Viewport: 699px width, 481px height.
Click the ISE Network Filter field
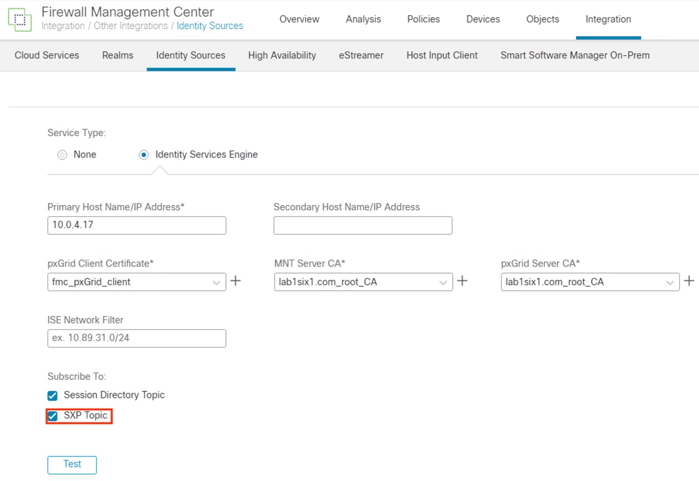[x=136, y=338]
